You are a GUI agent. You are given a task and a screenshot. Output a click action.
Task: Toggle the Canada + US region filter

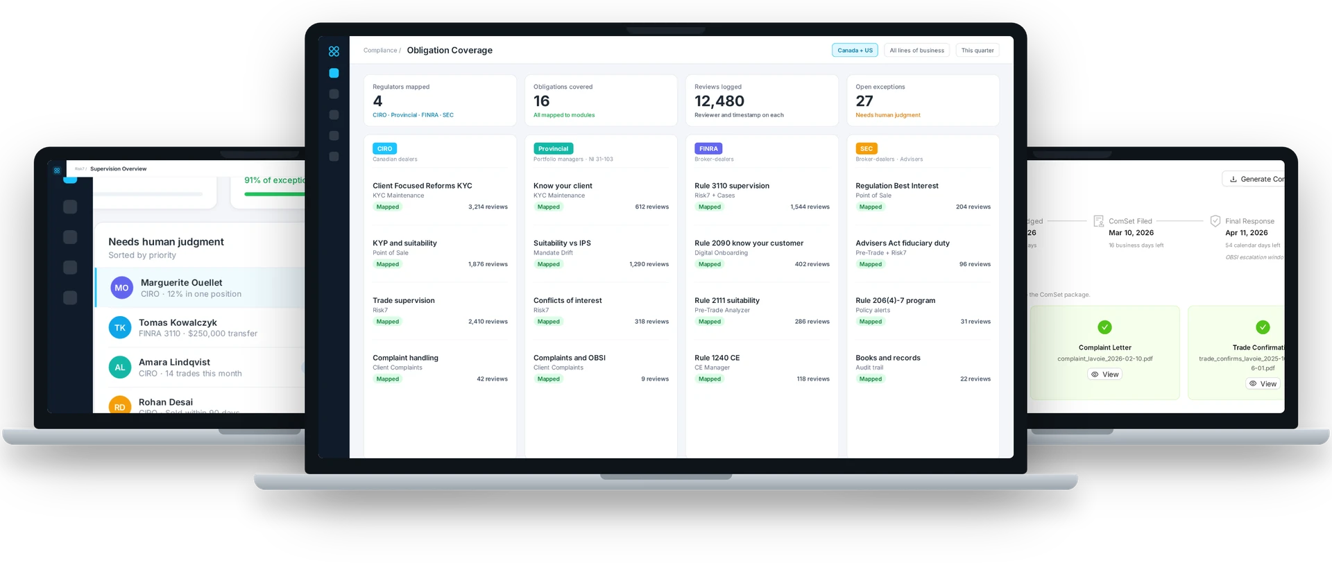[x=855, y=51]
